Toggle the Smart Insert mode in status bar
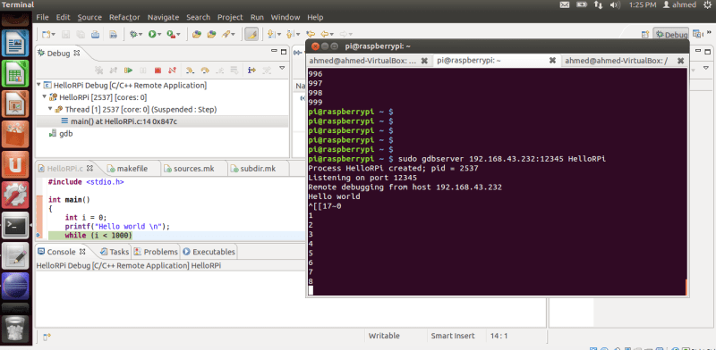Image resolution: width=716 pixels, height=350 pixels. [x=453, y=336]
